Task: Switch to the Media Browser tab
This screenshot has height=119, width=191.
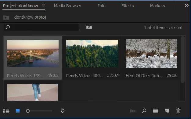Action: 67,6
